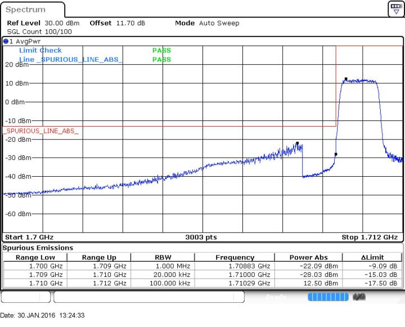Screen dimensions: 405x327
Task: Click the red _SPURIOUS_LINE_ABS_ limit line label
Action: click(x=41, y=131)
